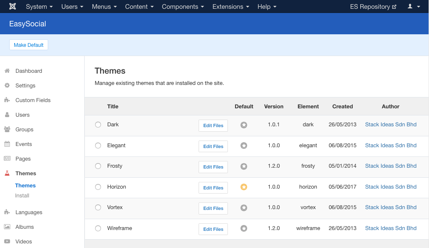
Task: Click the Users person icon in sidebar
Action: point(8,115)
